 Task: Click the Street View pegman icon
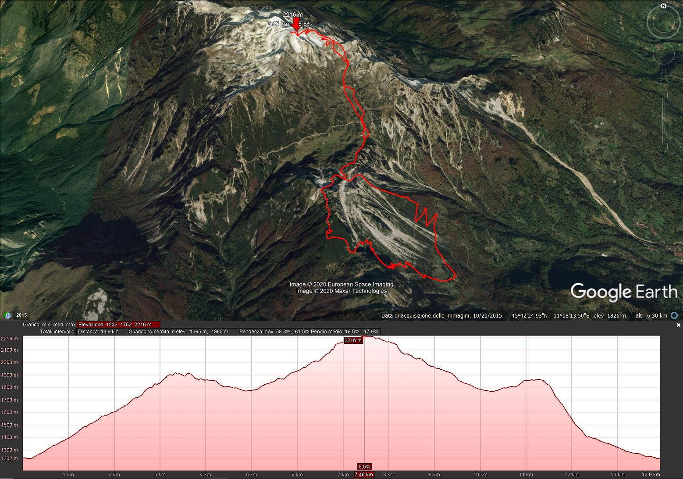tap(663, 76)
